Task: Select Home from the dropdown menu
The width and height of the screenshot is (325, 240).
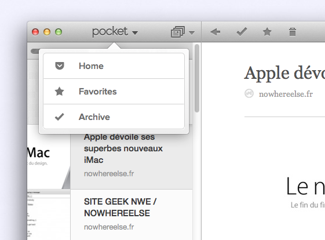Action: [x=114, y=66]
